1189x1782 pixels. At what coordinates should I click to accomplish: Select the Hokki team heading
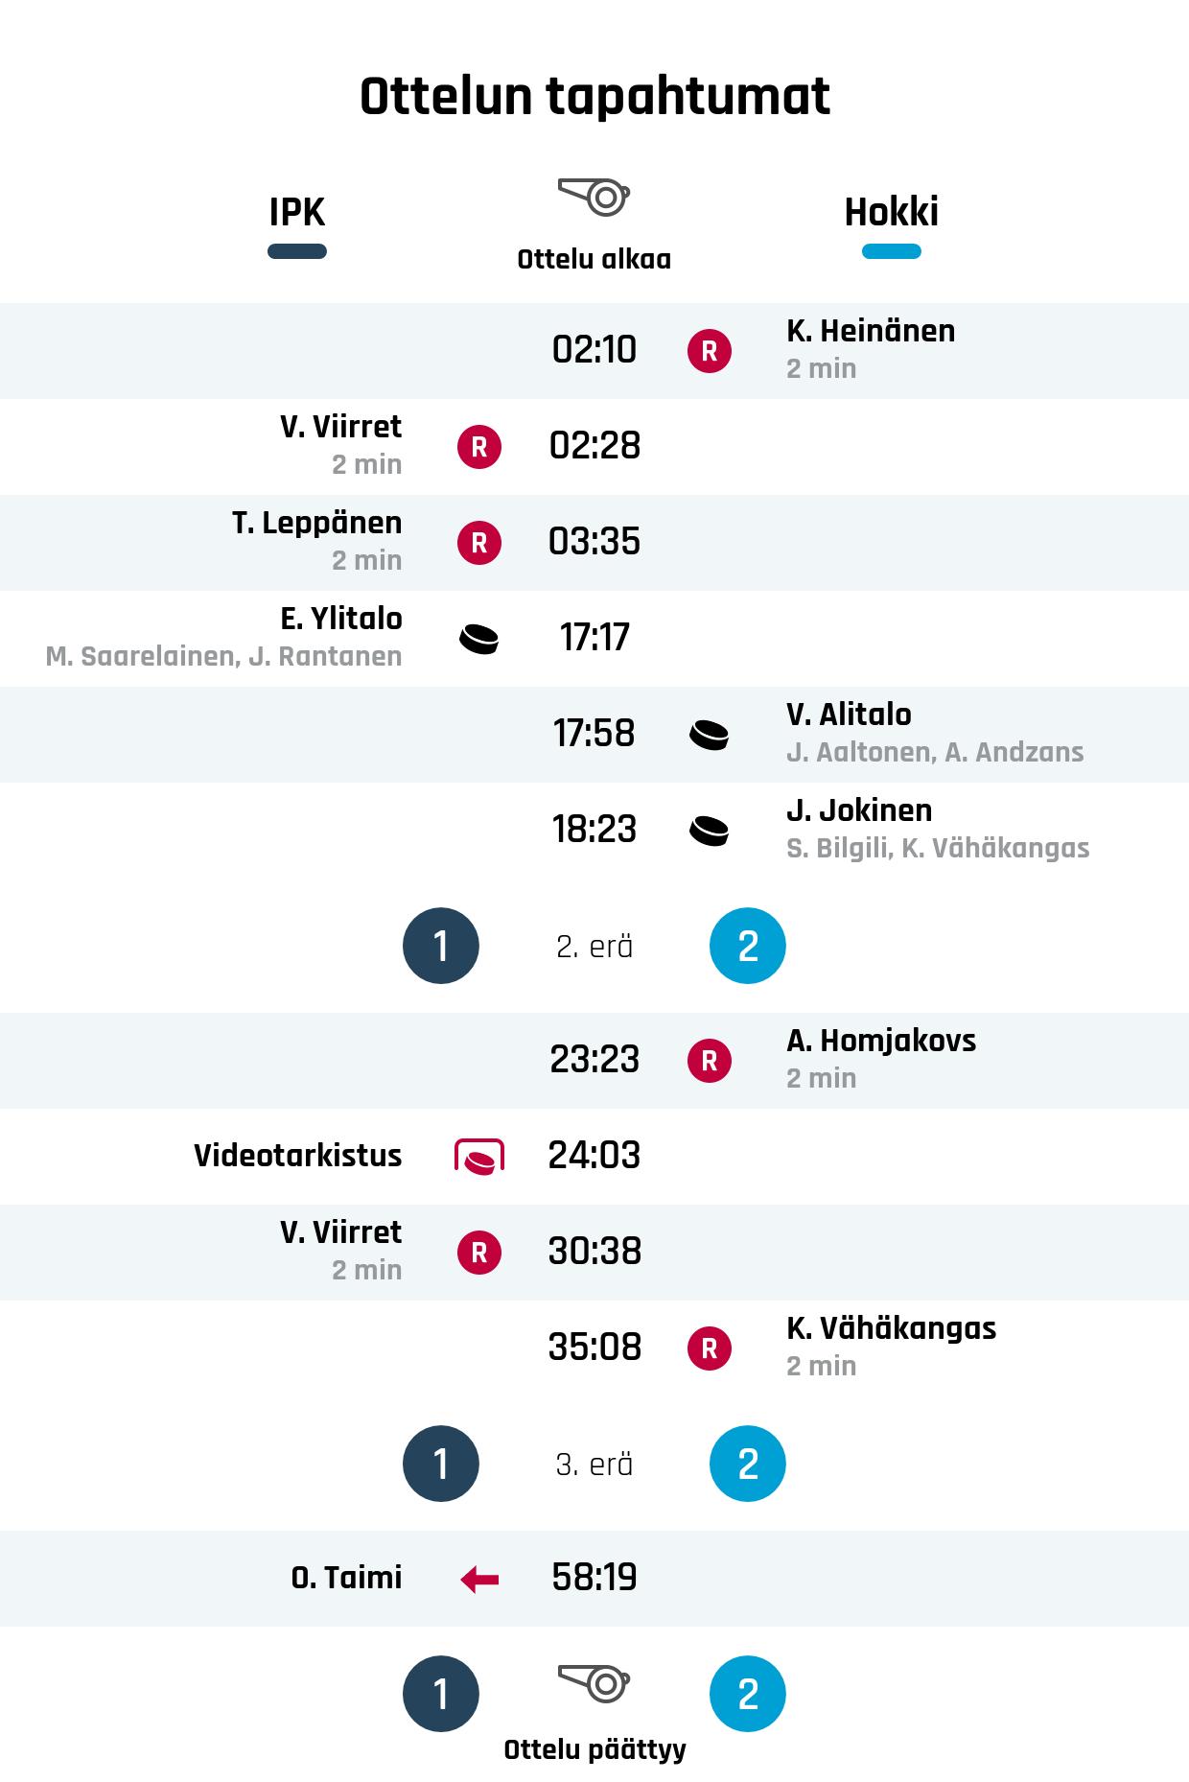pos(891,212)
